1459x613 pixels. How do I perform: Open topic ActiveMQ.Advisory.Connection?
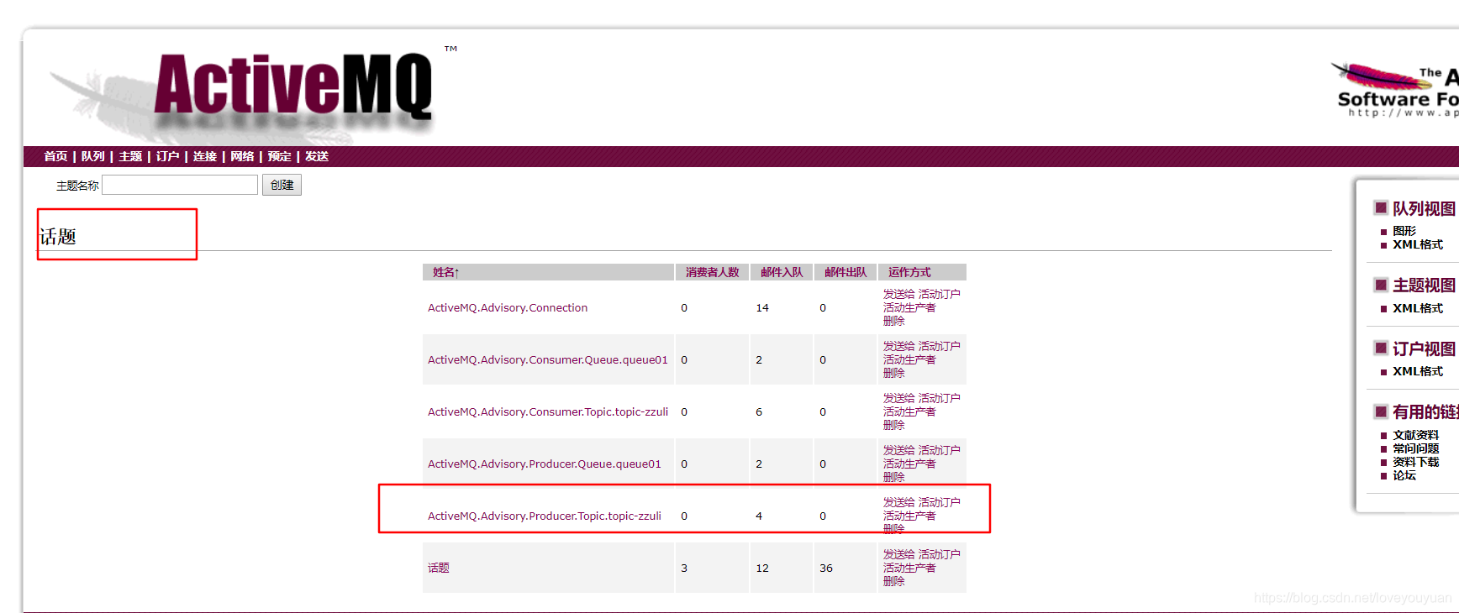[508, 308]
